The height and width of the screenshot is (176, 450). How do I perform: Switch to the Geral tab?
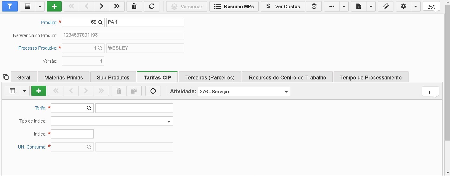pyautogui.click(x=24, y=77)
